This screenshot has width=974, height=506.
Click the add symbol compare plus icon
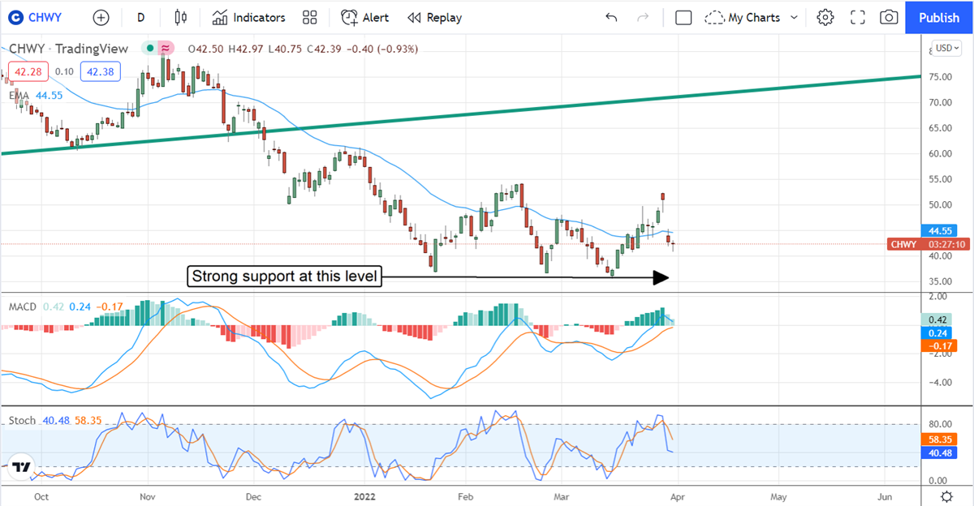point(101,17)
